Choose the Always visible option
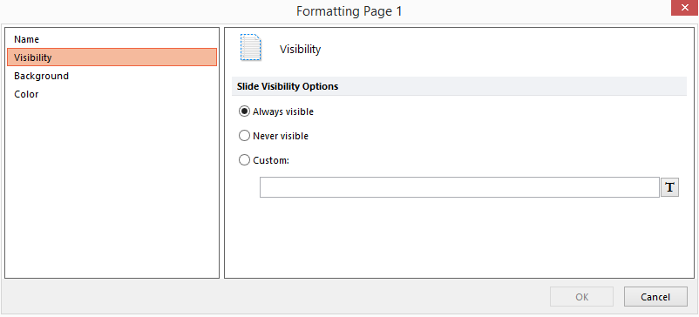699x317 pixels. (x=276, y=111)
